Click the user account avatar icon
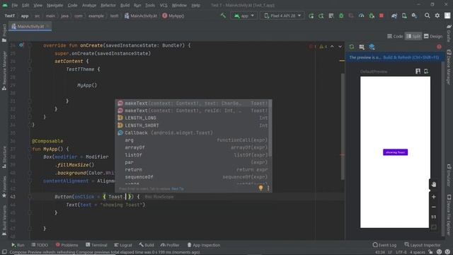 coord(447,16)
